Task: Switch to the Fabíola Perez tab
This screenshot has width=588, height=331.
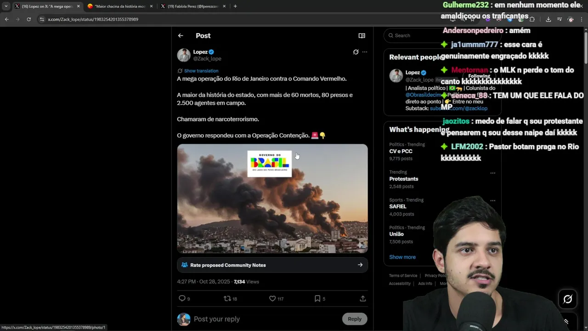Action: click(193, 6)
